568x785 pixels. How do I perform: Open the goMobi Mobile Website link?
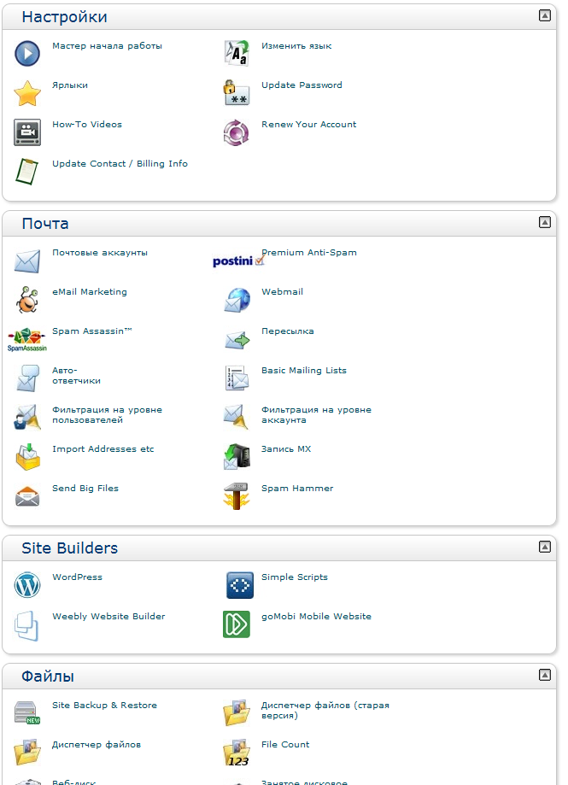[316, 617]
